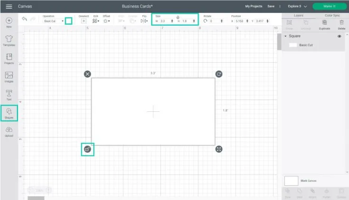Open the Shapes panel in left sidebar
This screenshot has width=349, height=200.
(9, 113)
